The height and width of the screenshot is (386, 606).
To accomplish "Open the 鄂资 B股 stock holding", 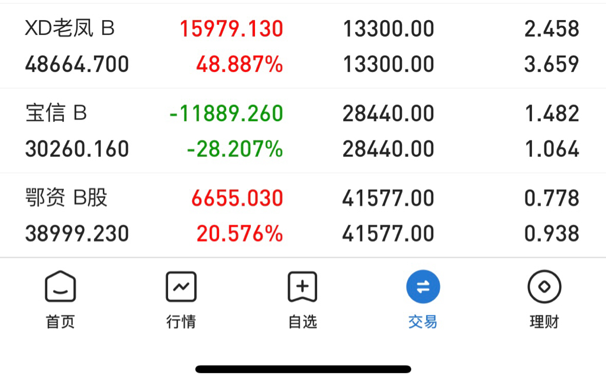I will [66, 198].
